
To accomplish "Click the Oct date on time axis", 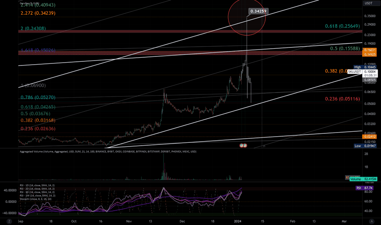I will tap(74, 221).
